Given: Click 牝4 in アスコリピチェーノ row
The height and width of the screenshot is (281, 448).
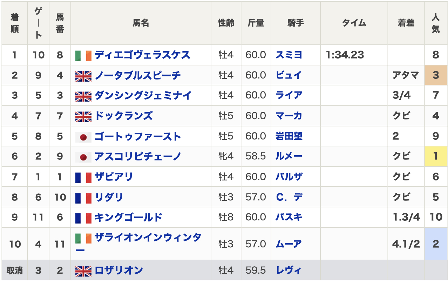Looking at the screenshot, I should (x=226, y=156).
